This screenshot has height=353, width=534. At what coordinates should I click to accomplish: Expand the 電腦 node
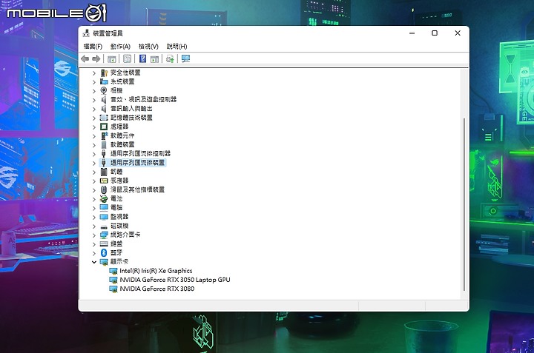pyautogui.click(x=94, y=208)
